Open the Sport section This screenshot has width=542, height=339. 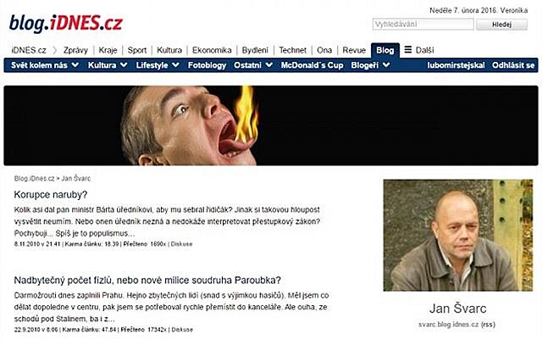point(137,50)
